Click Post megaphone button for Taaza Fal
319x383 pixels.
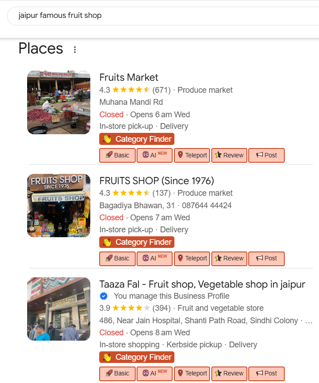[x=266, y=373]
